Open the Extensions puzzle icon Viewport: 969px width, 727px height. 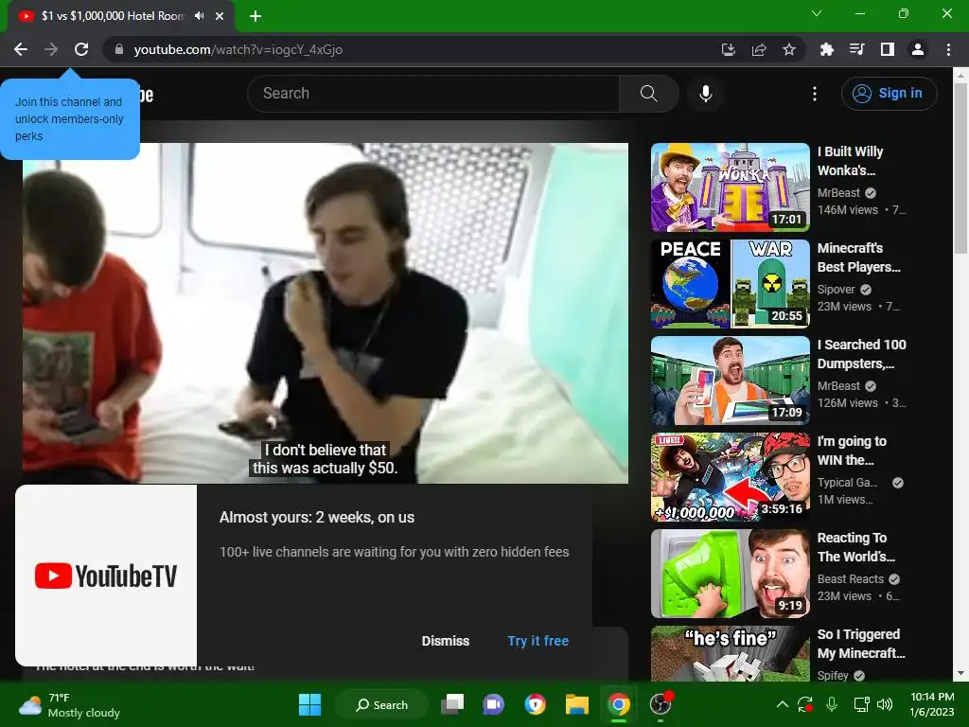[x=826, y=49]
